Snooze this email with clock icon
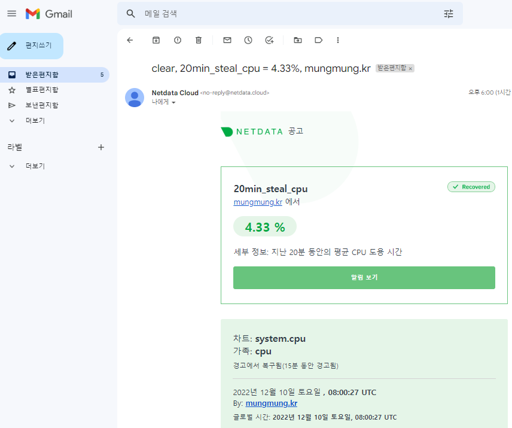512x428 pixels. click(x=248, y=40)
